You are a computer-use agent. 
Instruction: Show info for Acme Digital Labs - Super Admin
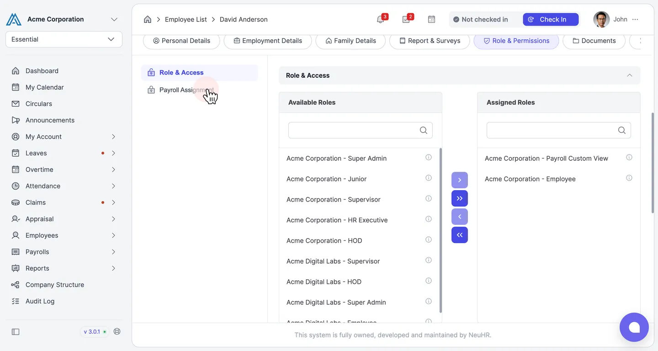pos(429,301)
